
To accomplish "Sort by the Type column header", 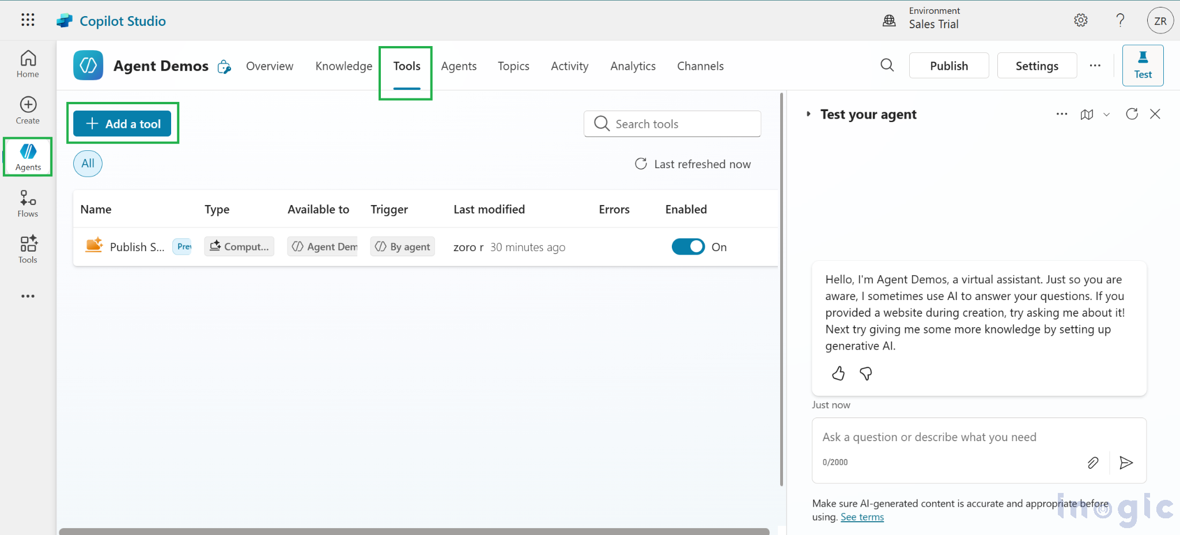I will [217, 209].
